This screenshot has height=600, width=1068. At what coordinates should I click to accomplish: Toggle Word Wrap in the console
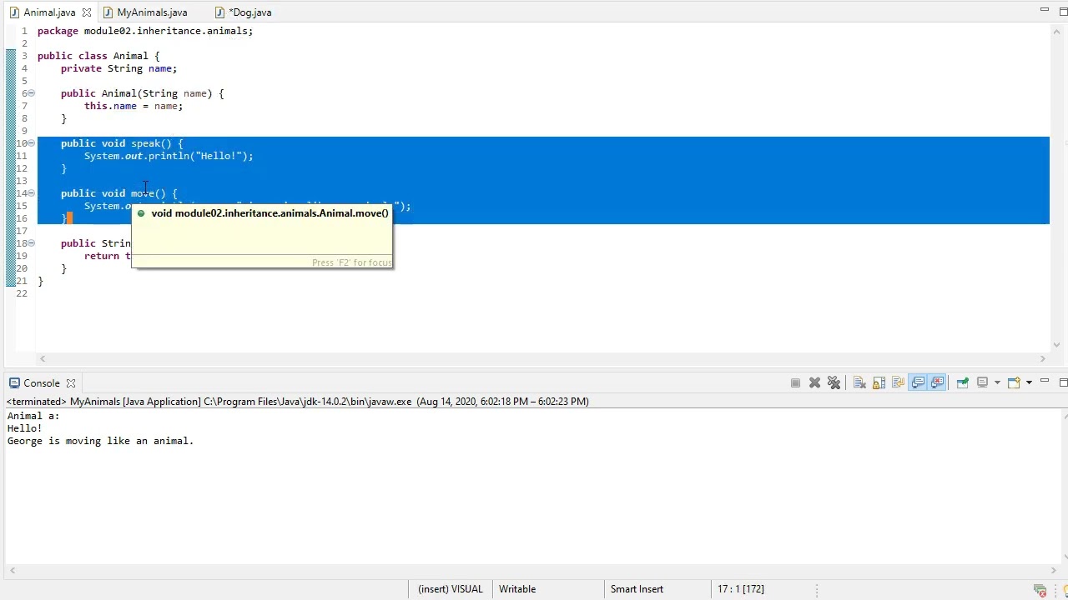(898, 383)
